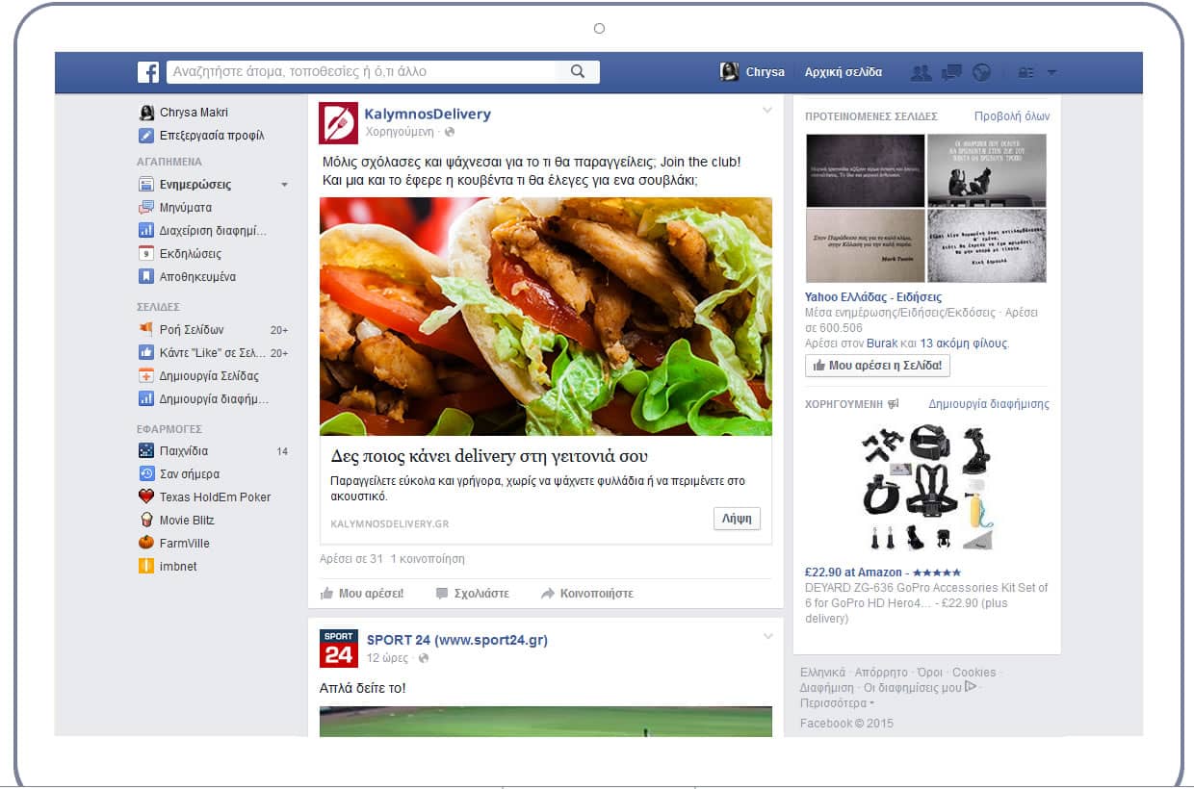Click the Σαν σήμερα clock icon
Image resolution: width=1194 pixels, height=789 pixels.
(146, 474)
